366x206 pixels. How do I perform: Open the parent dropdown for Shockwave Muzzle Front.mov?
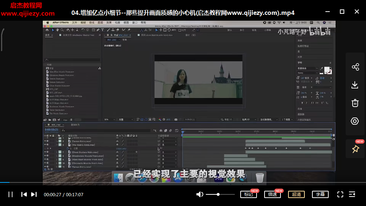click(170, 156)
